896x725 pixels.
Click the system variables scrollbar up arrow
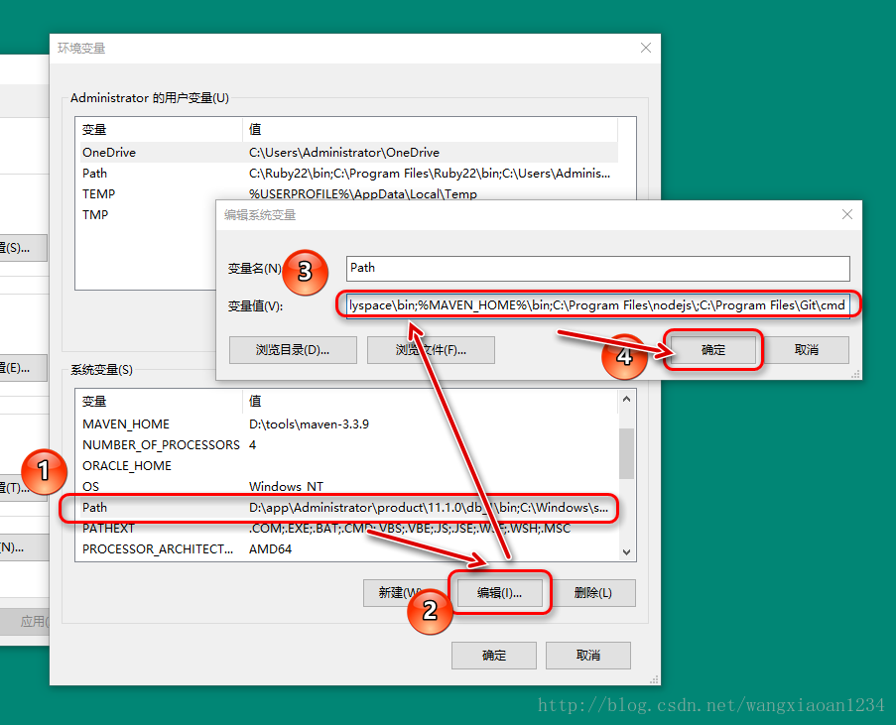[x=627, y=399]
